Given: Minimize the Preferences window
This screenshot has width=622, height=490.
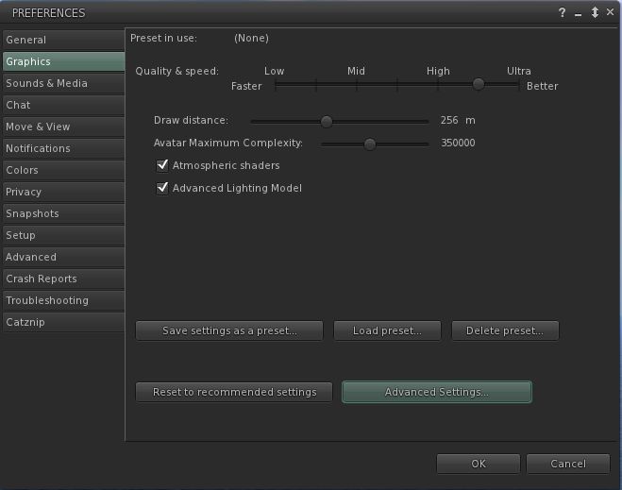Looking at the screenshot, I should 579,13.
